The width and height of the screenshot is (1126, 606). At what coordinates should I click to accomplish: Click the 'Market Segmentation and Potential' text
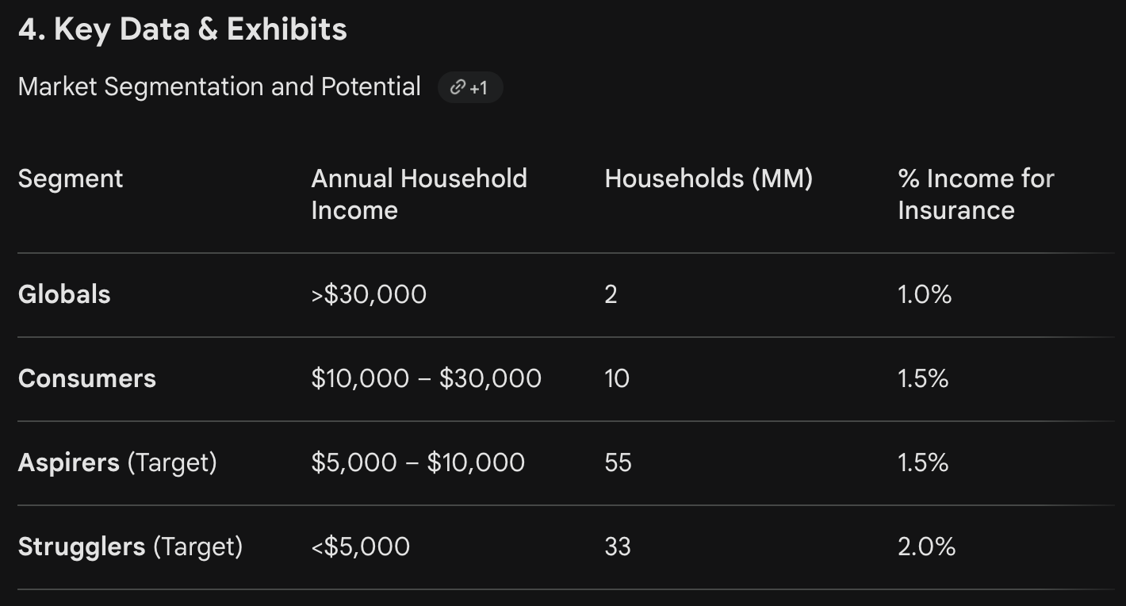[220, 86]
